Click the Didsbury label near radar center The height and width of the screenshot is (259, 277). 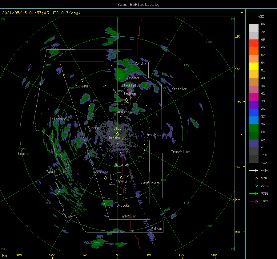[x=116, y=138]
